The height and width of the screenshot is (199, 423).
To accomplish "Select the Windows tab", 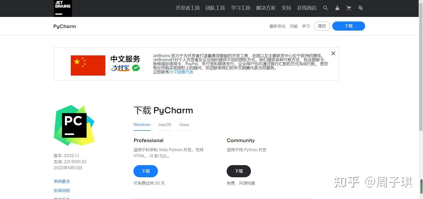I will coord(142,125).
